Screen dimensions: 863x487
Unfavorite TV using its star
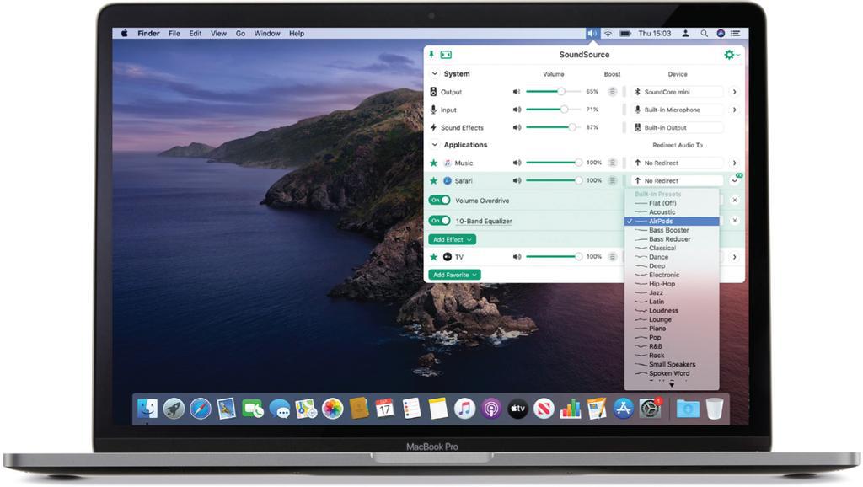pyautogui.click(x=434, y=257)
